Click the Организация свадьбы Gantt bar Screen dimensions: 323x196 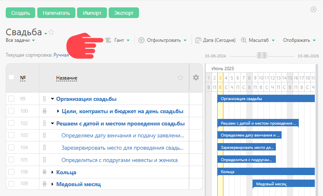click(x=266, y=98)
